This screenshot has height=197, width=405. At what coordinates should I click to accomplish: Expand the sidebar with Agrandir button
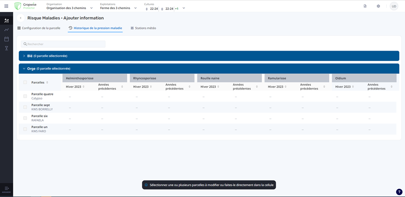click(6, 189)
